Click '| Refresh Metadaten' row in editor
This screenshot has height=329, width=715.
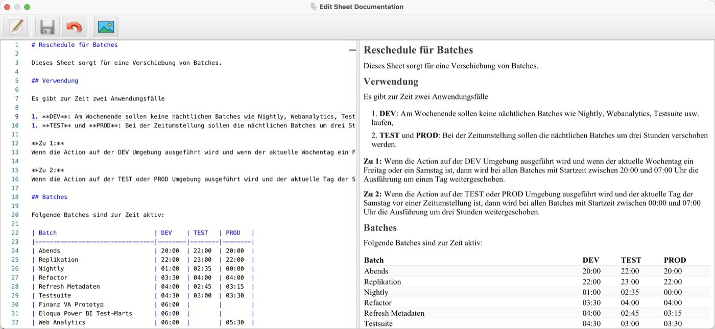click(x=143, y=287)
